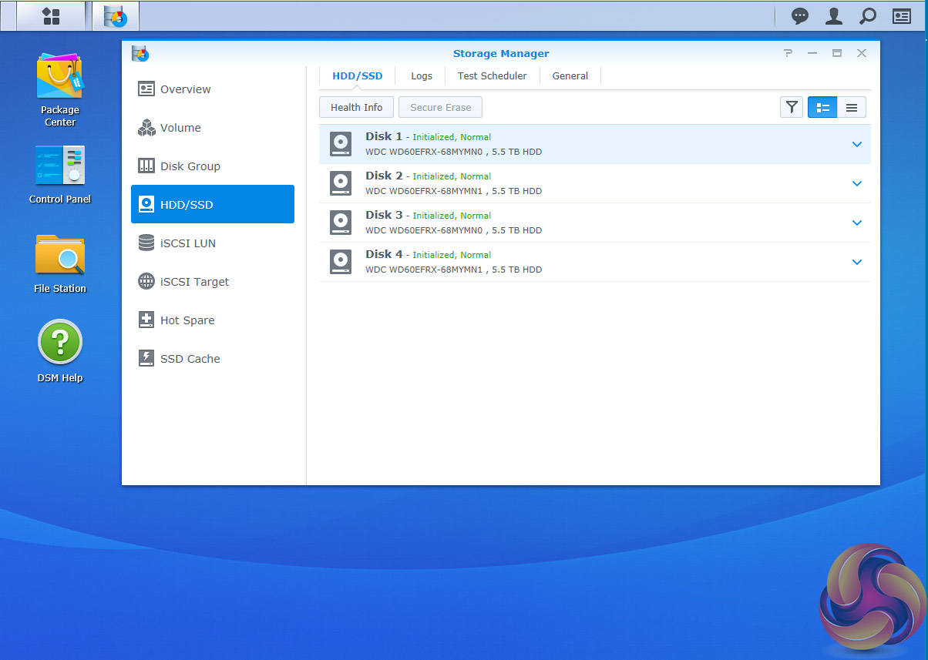Open the user account options icon
The width and height of the screenshot is (928, 660).
coord(834,16)
